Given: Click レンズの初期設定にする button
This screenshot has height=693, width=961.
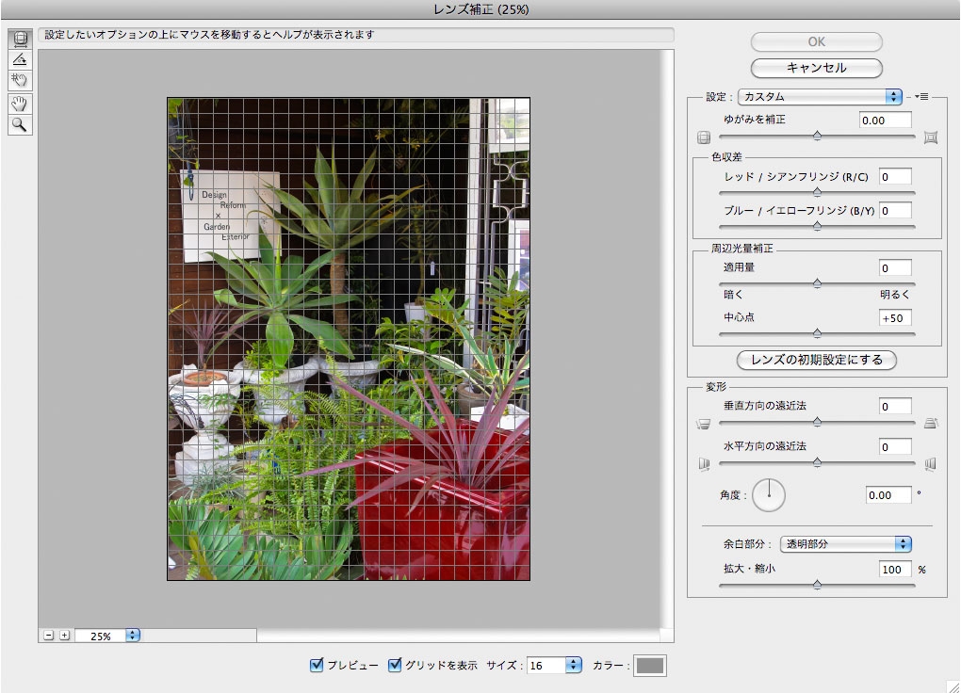Looking at the screenshot, I should pos(816,360).
